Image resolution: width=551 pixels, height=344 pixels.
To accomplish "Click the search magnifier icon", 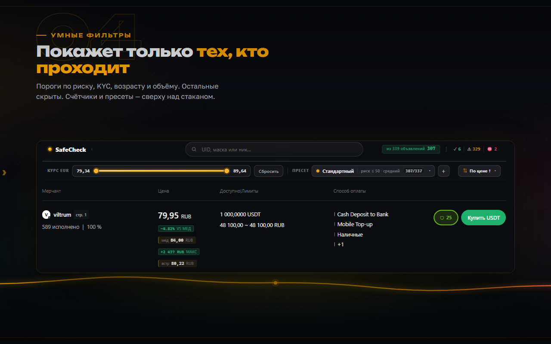I will (x=194, y=150).
